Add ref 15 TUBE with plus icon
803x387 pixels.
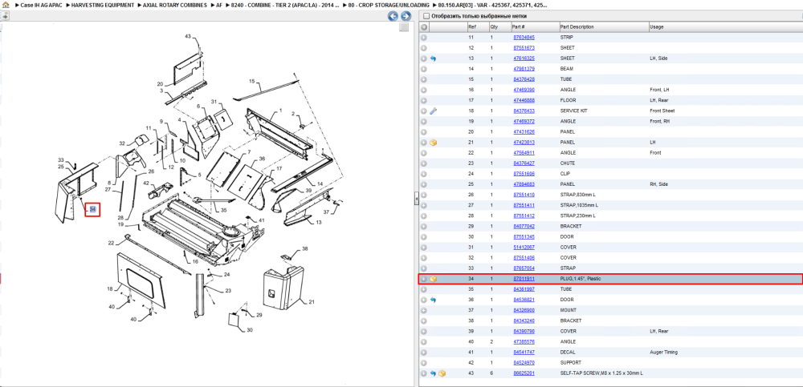tap(424, 79)
